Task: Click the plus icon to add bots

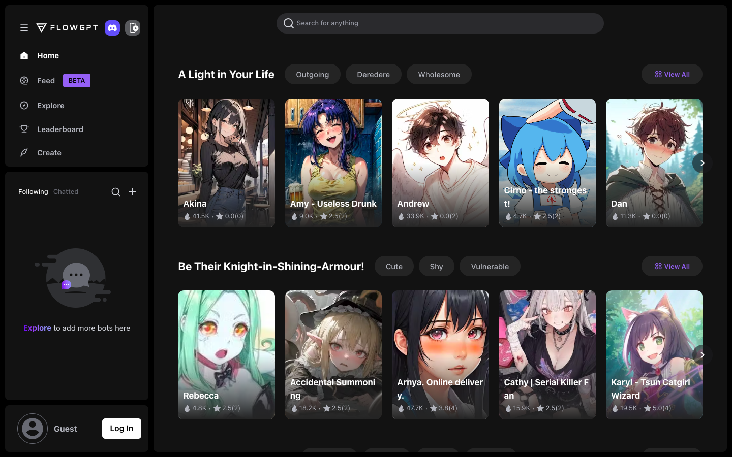Action: click(132, 192)
